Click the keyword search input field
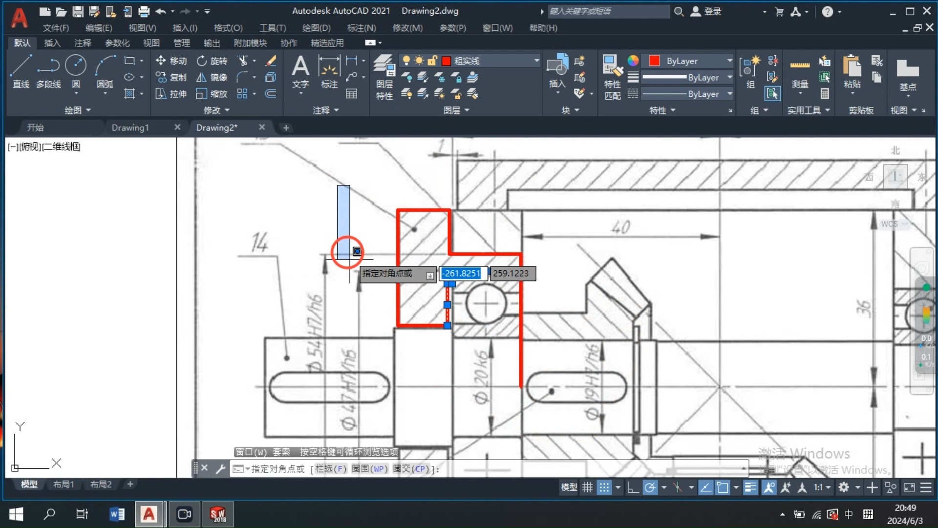The image size is (938, 528). tap(608, 11)
